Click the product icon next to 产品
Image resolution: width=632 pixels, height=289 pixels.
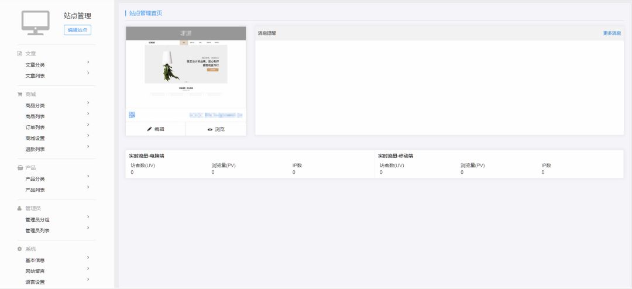(20, 168)
